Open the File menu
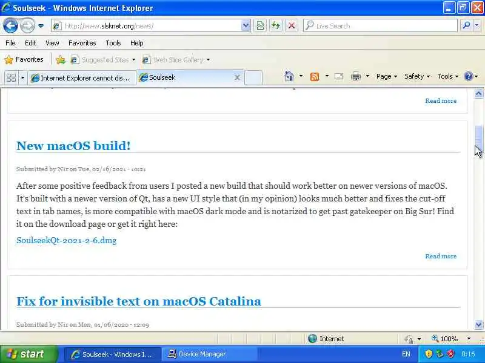The image size is (485, 363). 10,43
